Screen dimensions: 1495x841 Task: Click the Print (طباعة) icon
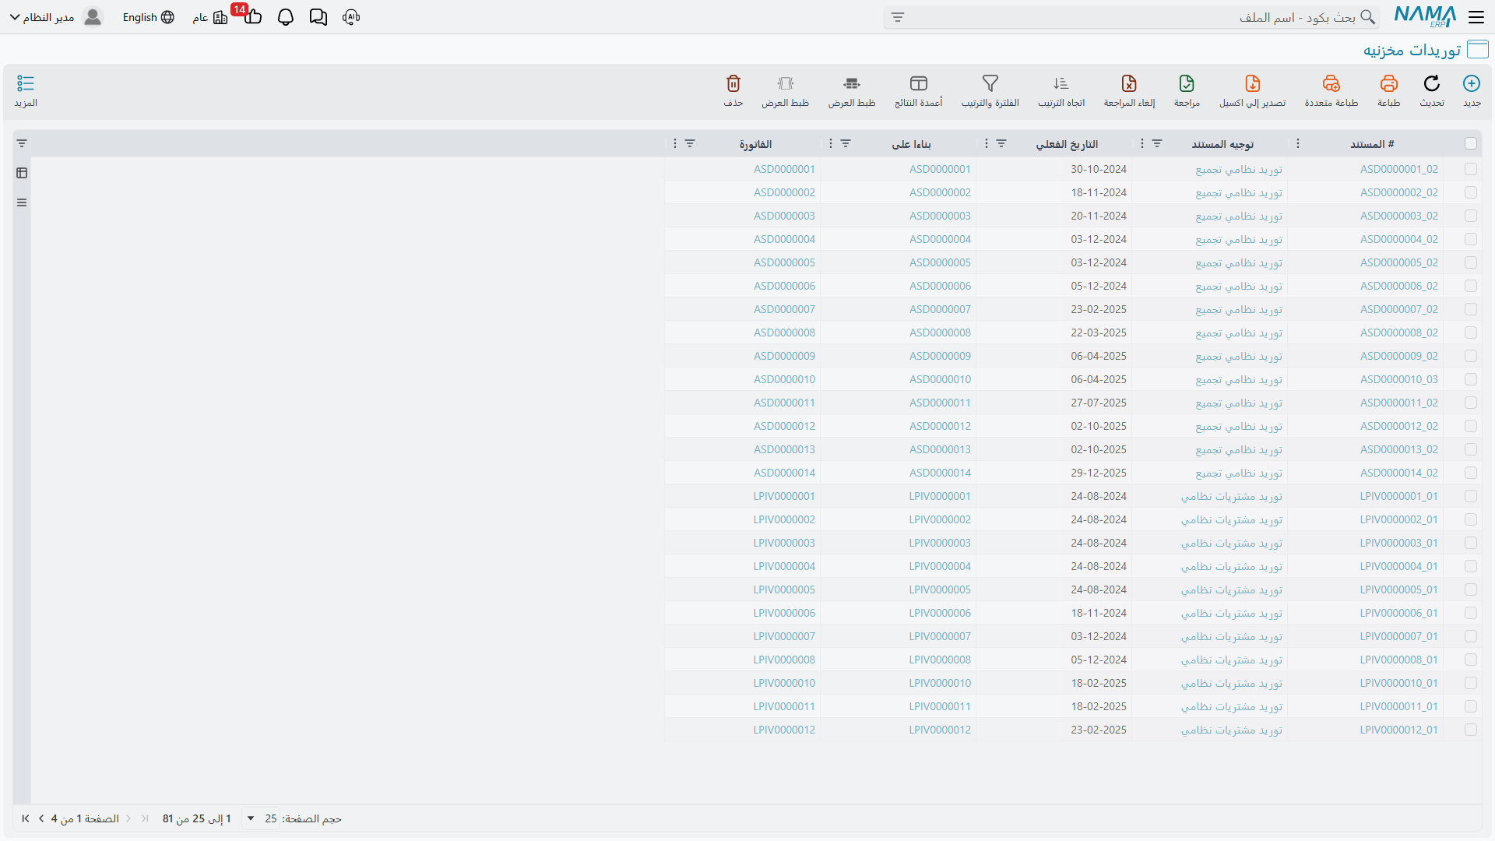point(1388,83)
